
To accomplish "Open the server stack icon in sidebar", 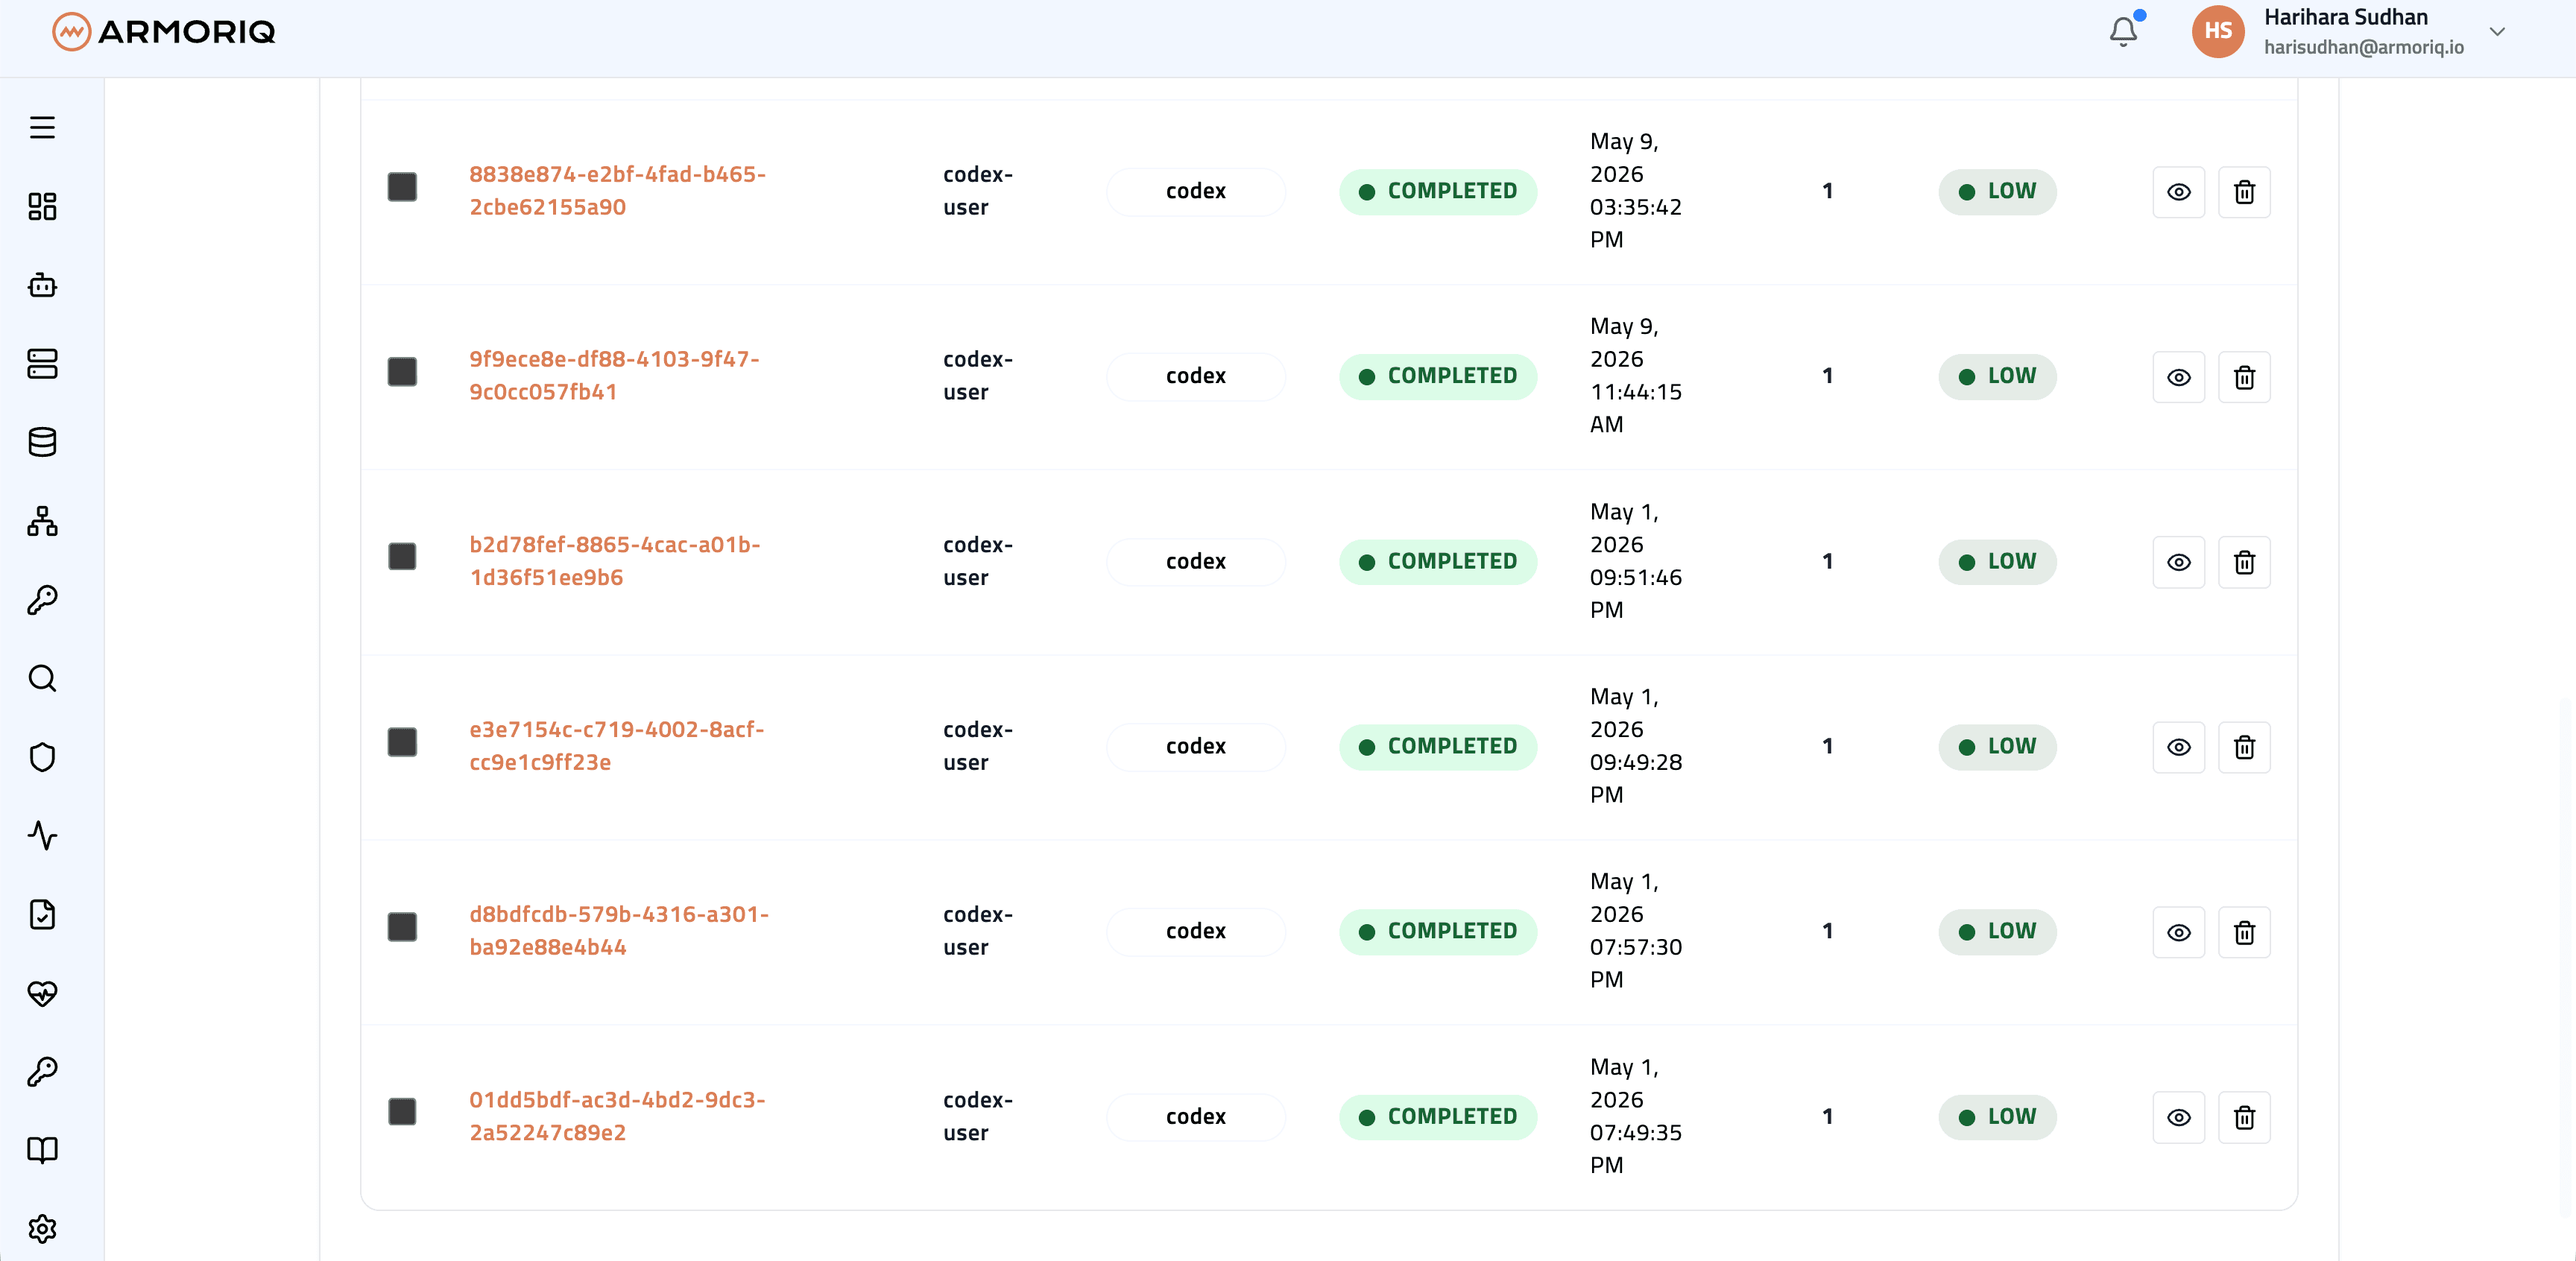I will point(42,364).
